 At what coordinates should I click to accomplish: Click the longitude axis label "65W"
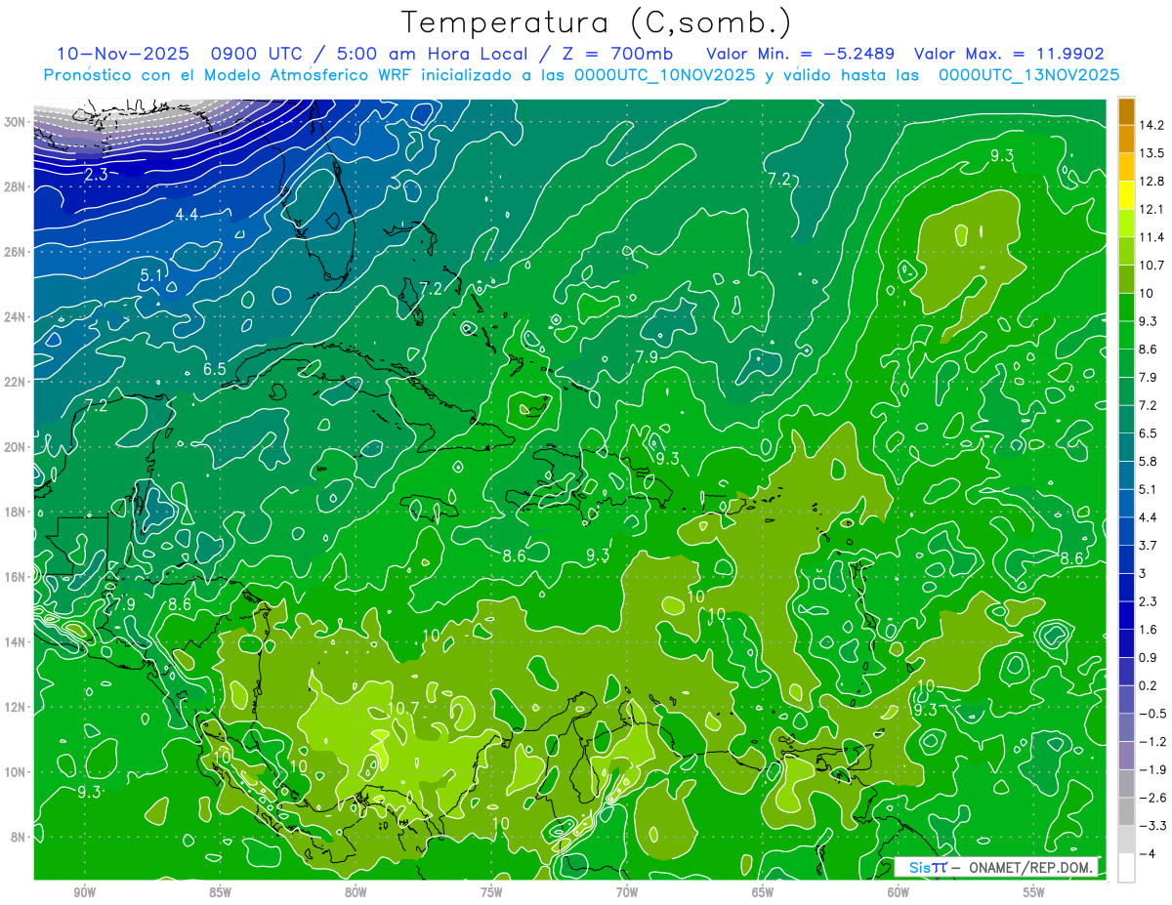763,892
